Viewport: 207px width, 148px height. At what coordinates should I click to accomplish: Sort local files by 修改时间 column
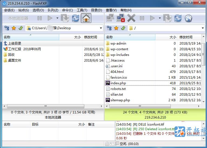[93, 37]
